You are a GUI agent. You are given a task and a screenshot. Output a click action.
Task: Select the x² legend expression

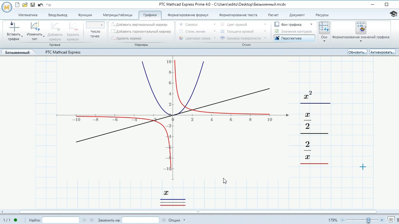click(308, 96)
